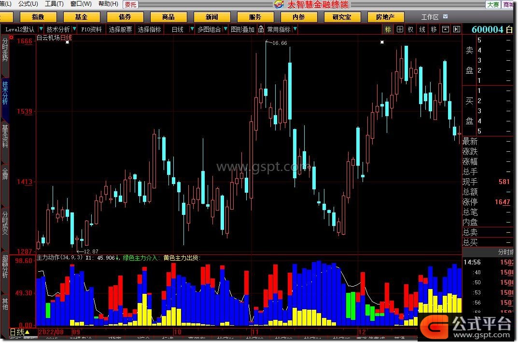The height and width of the screenshot is (343, 519).
Task: Click the 现手 value 581
Action: pos(504,182)
